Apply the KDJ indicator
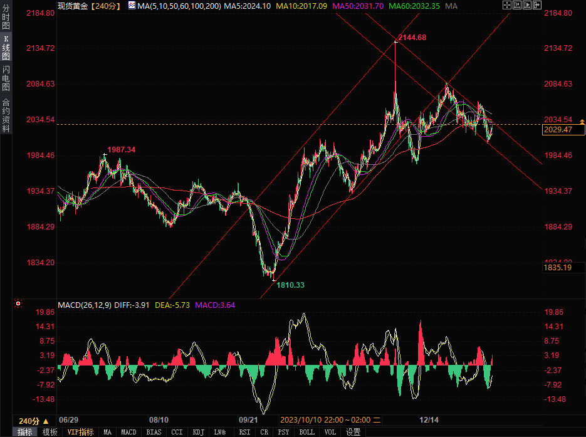Screen dimensions: 586x437 (x=198, y=432)
